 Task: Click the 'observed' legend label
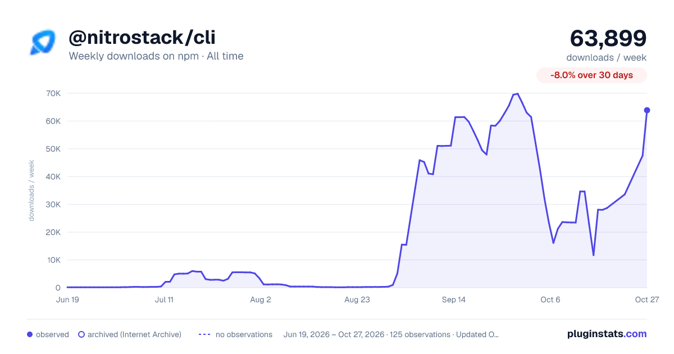(x=52, y=334)
